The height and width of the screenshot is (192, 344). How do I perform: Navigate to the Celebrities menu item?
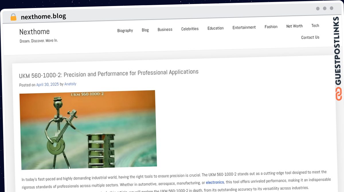tap(190, 29)
